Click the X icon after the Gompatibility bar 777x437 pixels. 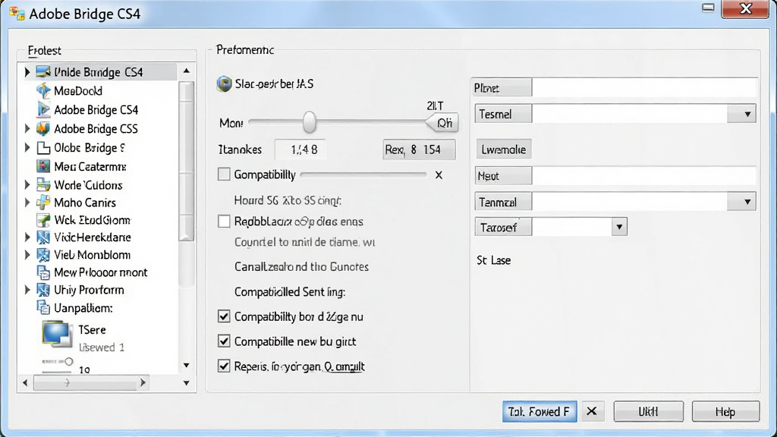click(x=439, y=175)
